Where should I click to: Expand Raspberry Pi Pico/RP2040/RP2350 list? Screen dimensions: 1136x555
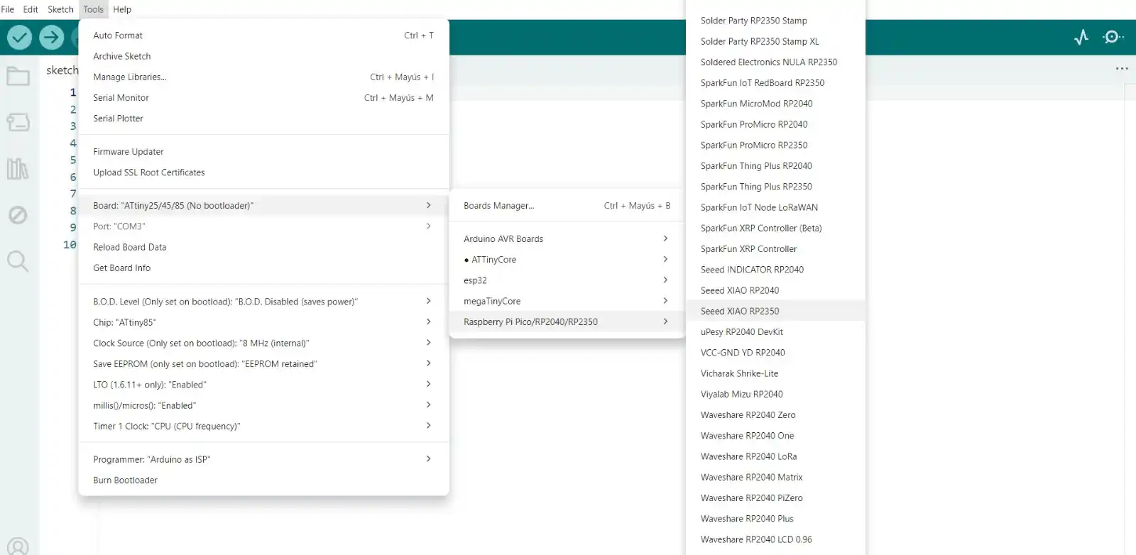[x=567, y=322]
